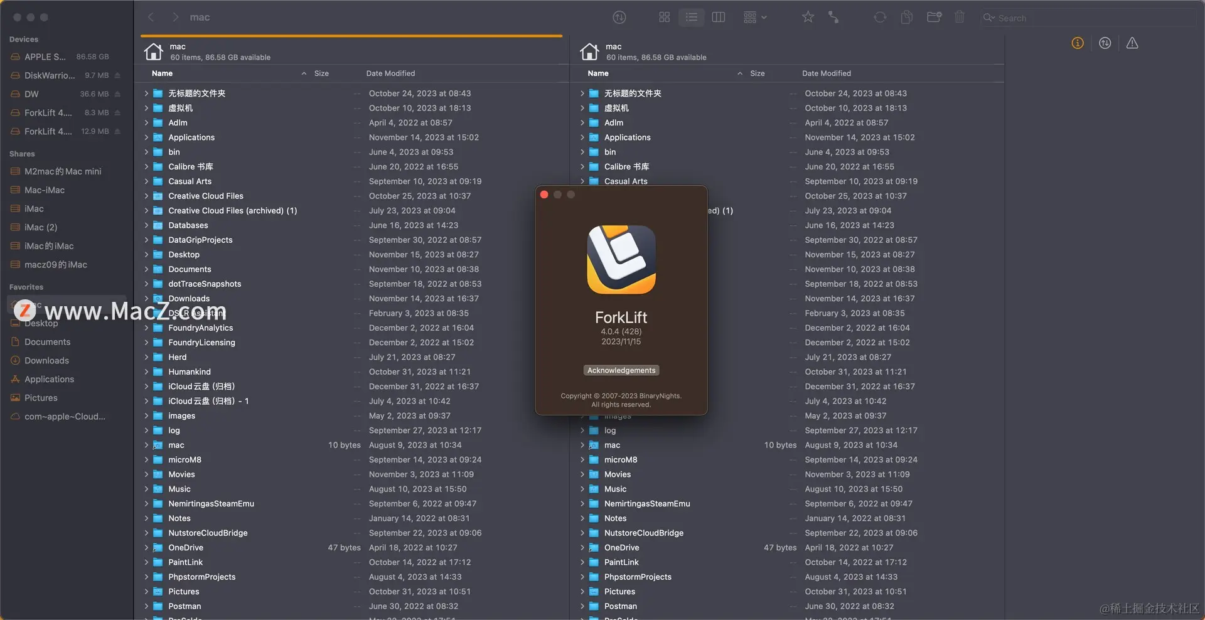Eject the ForkLift 8.3 MB volume
1205x620 pixels.
117,113
